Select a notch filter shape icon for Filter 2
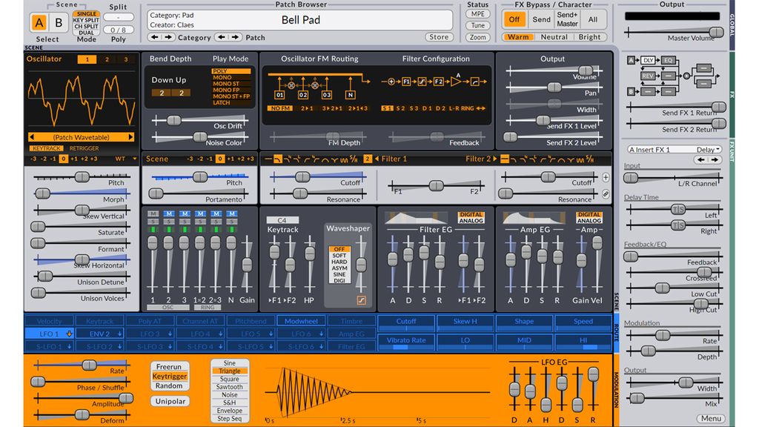Screen dimensions: 759x427 point(569,158)
